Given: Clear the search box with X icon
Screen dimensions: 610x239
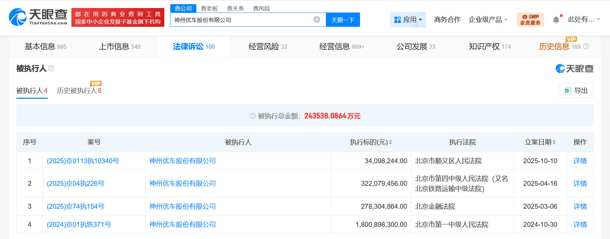Looking at the screenshot, I should click(316, 19).
